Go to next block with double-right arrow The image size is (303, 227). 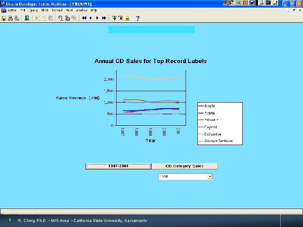coord(104,18)
